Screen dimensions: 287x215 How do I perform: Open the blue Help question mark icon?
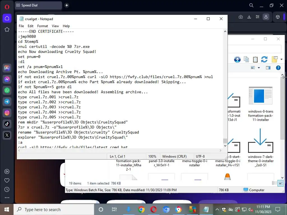278,68
